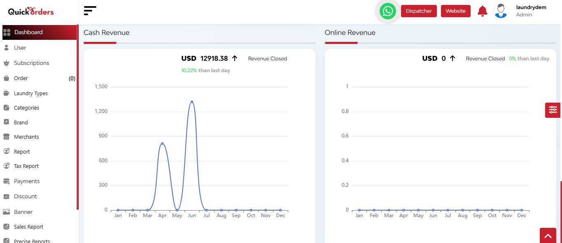Click the 1,500 axis label
Image resolution: width=562 pixels, height=243 pixels.
coord(101,87)
